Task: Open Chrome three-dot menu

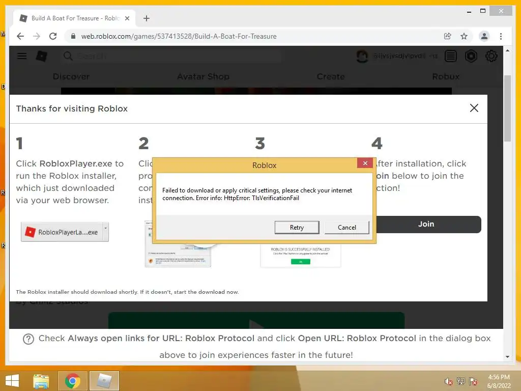Action: pos(501,36)
